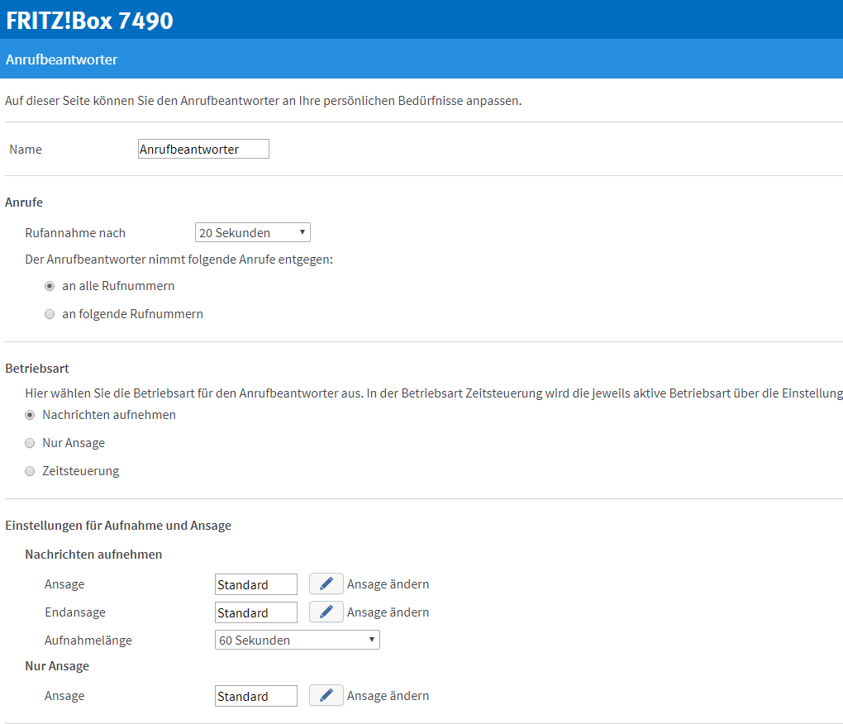Click 'Anrufe' section heading
This screenshot has width=843, height=724.
coord(24,202)
